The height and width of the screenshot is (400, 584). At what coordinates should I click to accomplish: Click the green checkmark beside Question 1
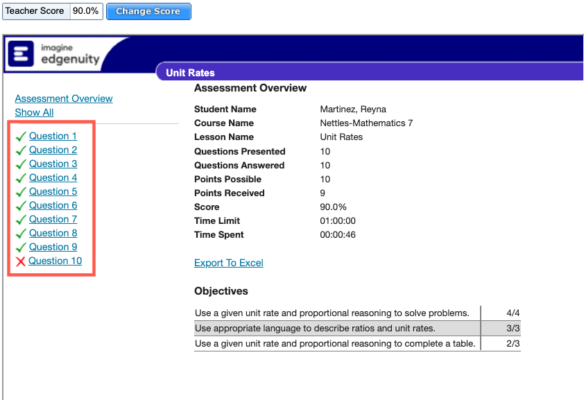click(x=21, y=137)
